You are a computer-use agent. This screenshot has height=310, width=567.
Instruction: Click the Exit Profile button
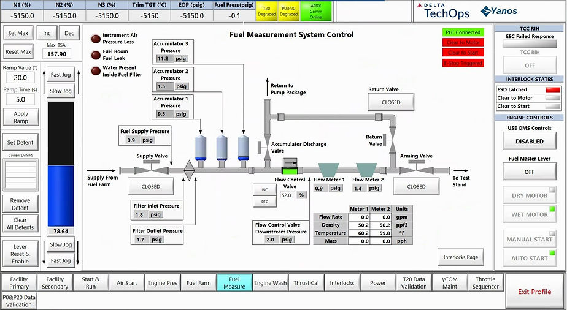(534, 292)
